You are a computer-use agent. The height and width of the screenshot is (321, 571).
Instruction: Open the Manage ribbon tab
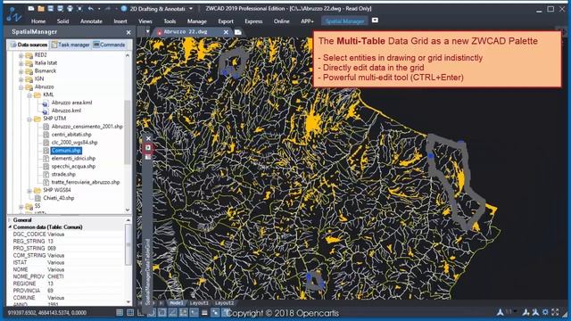click(196, 21)
